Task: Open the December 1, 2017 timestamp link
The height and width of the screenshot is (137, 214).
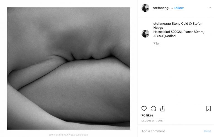Action: pyautogui.click(x=152, y=121)
